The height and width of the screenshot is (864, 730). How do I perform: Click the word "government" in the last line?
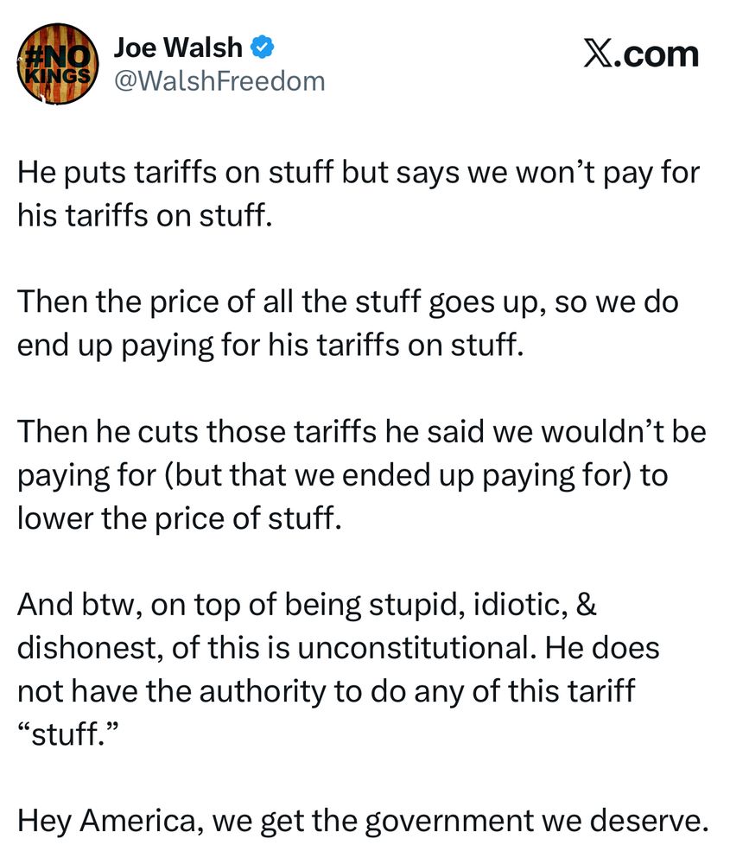[449, 823]
